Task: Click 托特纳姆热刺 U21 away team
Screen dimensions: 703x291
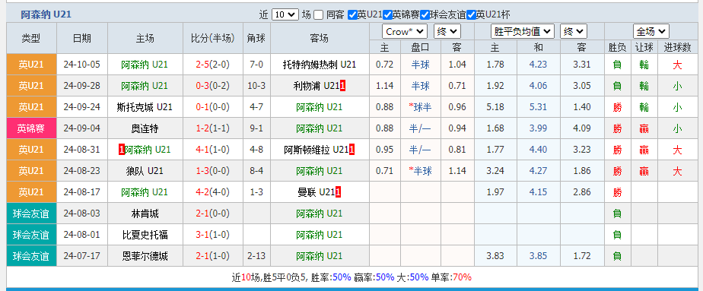Action: click(x=320, y=65)
